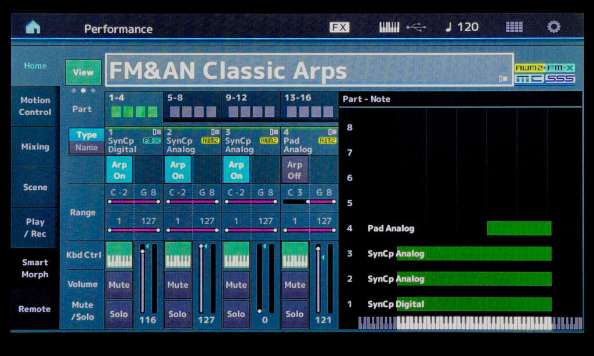
Task: Adjust Part 2 volume fader at 127
Action: tap(201, 279)
